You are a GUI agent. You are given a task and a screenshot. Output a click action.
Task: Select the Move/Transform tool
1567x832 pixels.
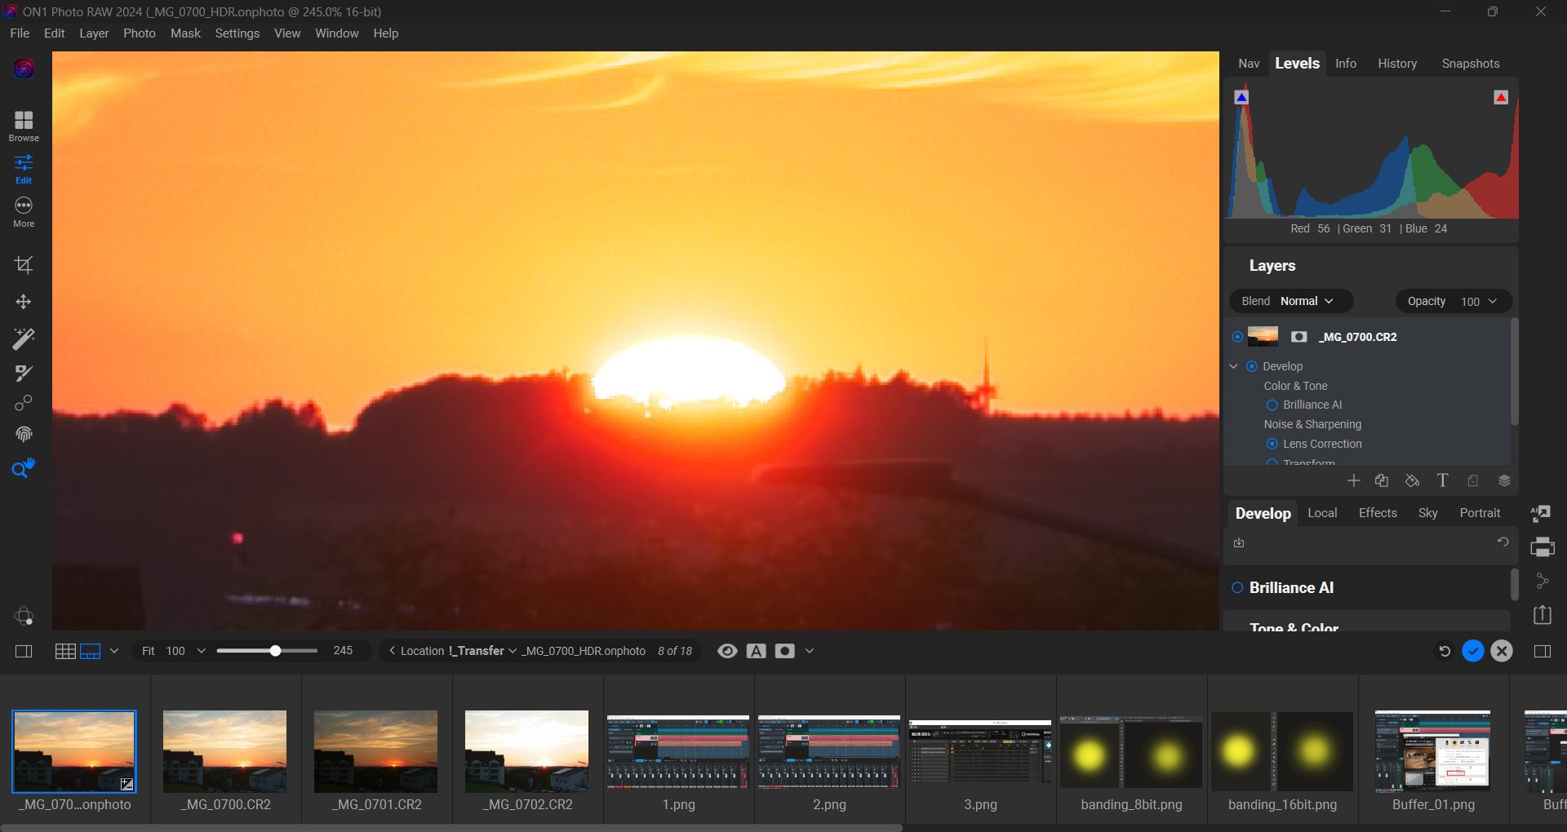point(24,302)
